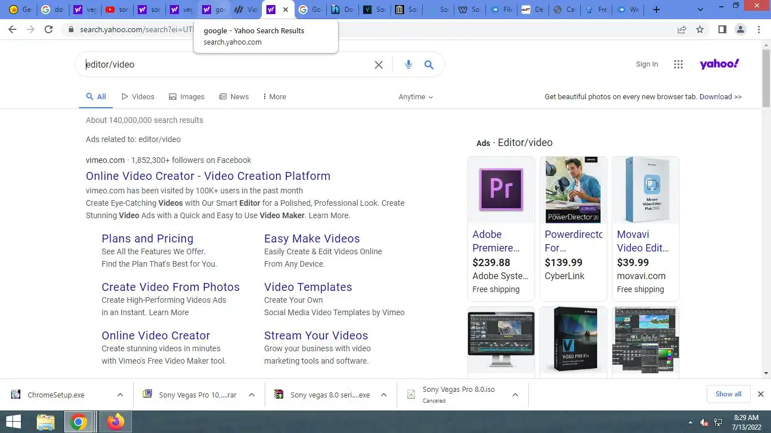Click inside the editor/video search field
Image resolution: width=771 pixels, height=433 pixels.
(226, 65)
